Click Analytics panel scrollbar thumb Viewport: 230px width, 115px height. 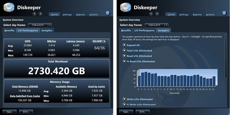click(x=226, y=56)
